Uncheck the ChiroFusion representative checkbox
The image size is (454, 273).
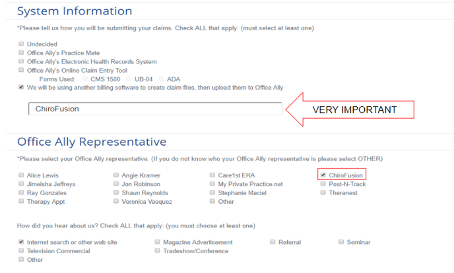(323, 175)
